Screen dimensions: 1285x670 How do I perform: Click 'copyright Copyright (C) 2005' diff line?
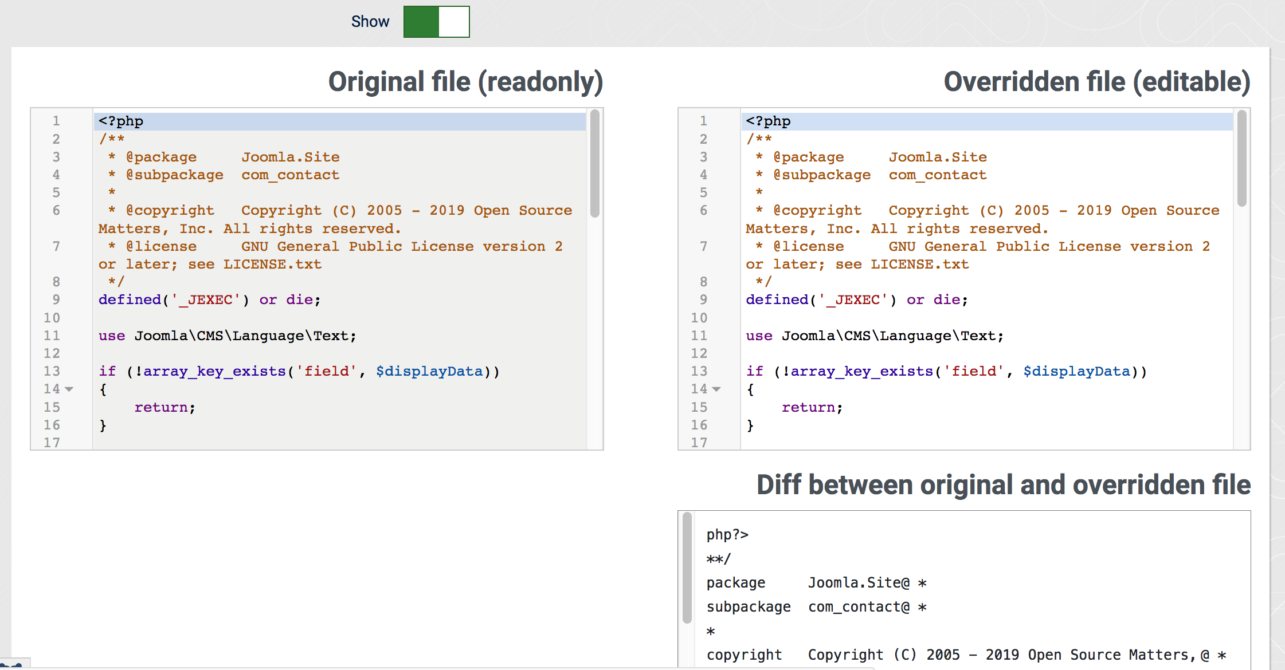966,655
